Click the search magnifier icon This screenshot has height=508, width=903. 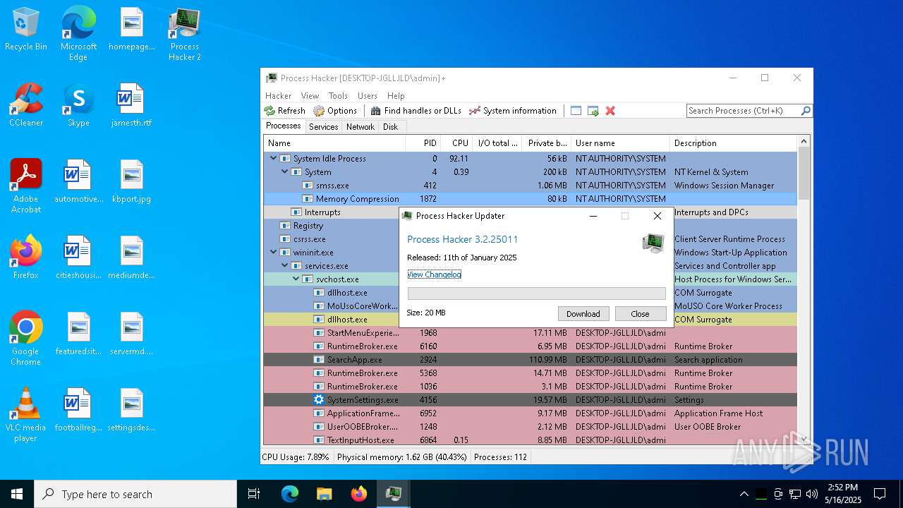(x=806, y=111)
